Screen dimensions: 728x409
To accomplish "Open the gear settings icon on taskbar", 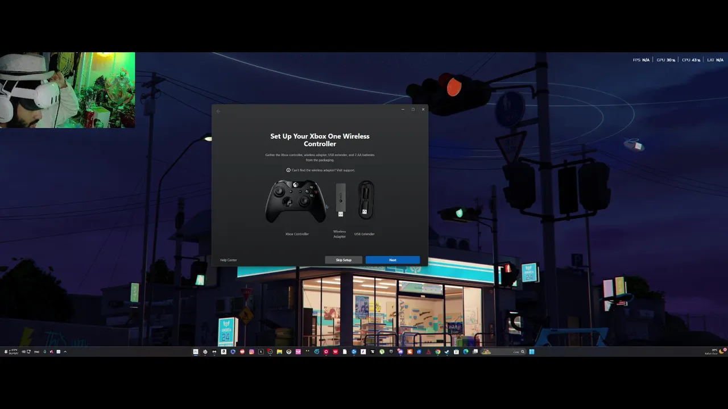I will coord(205,352).
